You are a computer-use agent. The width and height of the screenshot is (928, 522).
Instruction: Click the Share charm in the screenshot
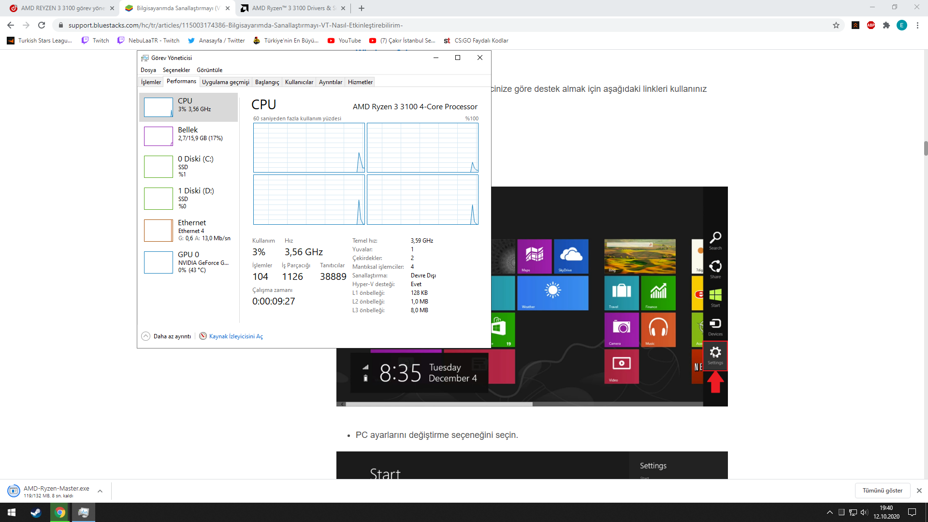715,269
